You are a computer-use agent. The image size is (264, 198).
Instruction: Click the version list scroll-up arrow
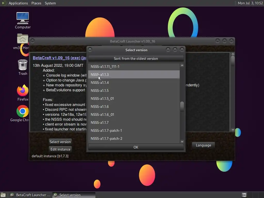[182, 65]
